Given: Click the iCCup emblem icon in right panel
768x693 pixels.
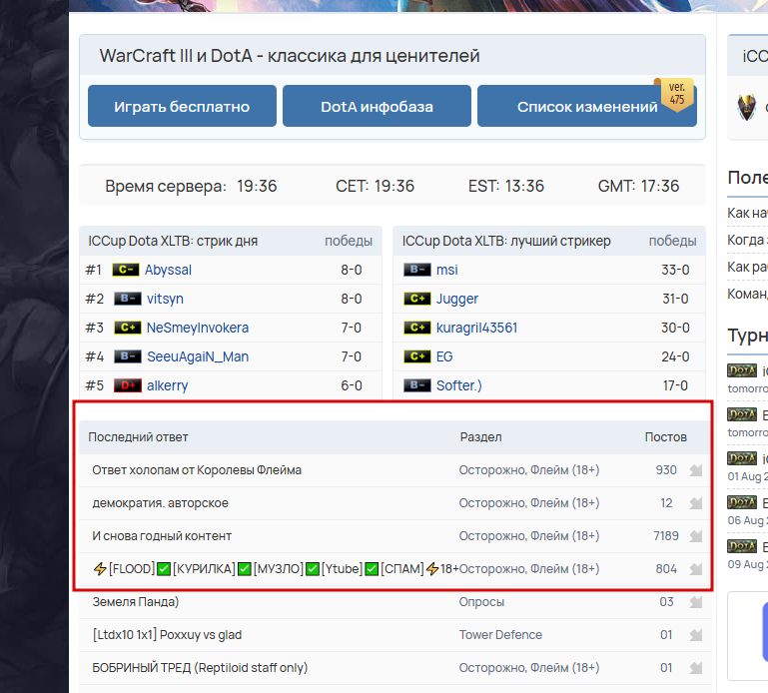Looking at the screenshot, I should 746,107.
